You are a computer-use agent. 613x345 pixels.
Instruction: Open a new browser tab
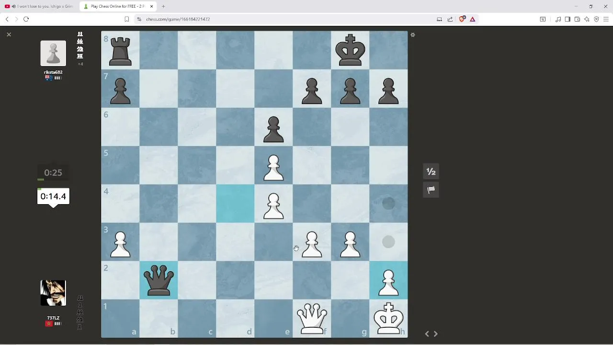pos(163,6)
